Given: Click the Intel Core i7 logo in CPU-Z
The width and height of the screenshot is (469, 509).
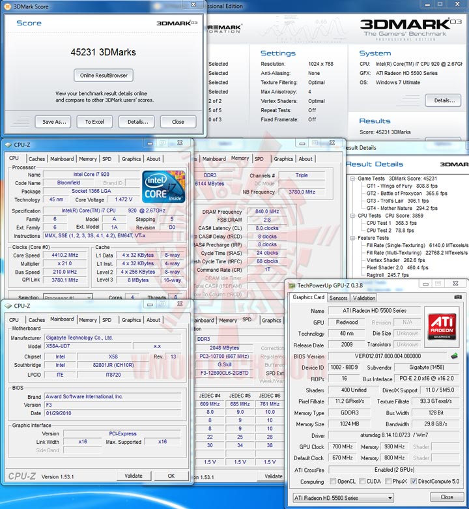Looking at the screenshot, I should [163, 186].
